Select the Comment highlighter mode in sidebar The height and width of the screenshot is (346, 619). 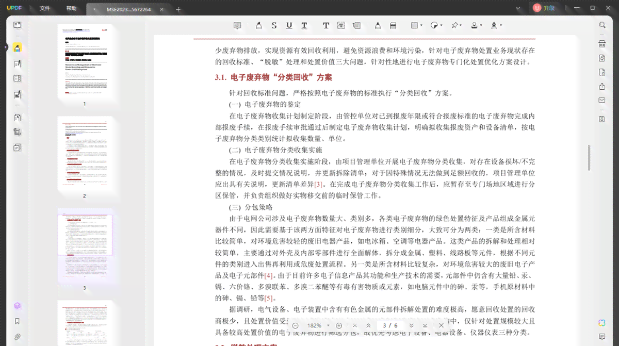(x=17, y=48)
